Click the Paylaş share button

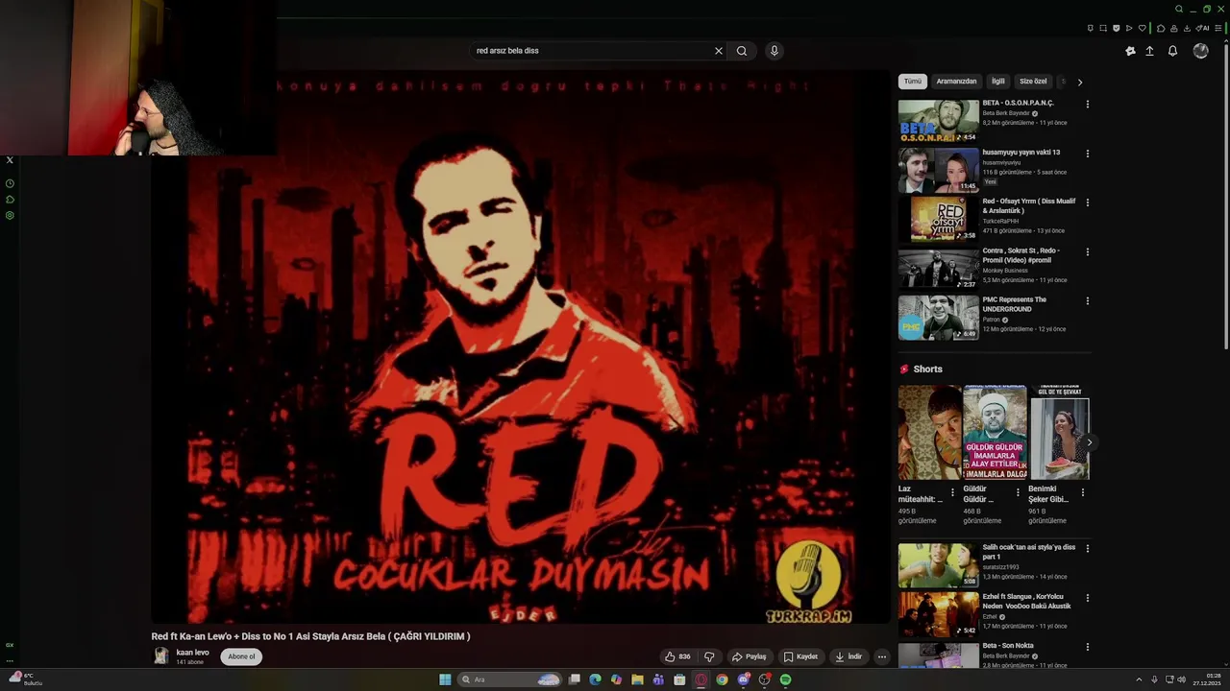pyautogui.click(x=750, y=656)
